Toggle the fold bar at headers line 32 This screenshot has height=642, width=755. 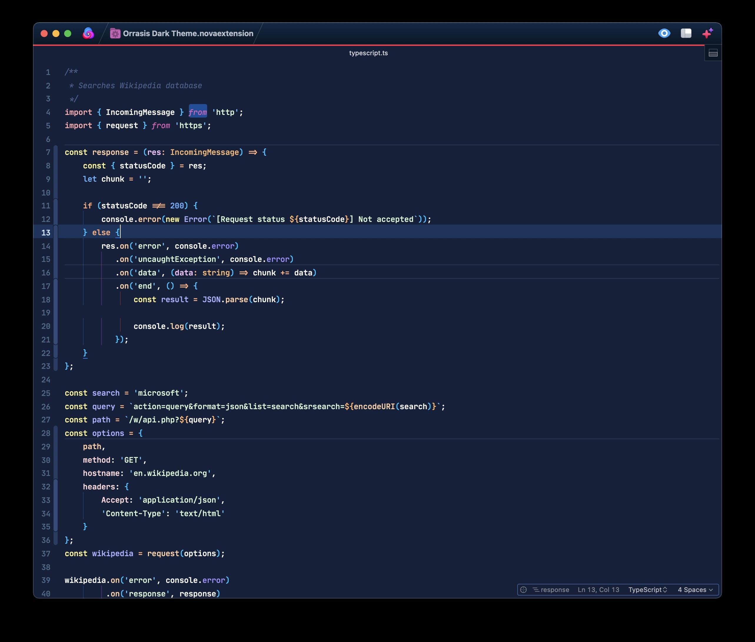pos(56,486)
